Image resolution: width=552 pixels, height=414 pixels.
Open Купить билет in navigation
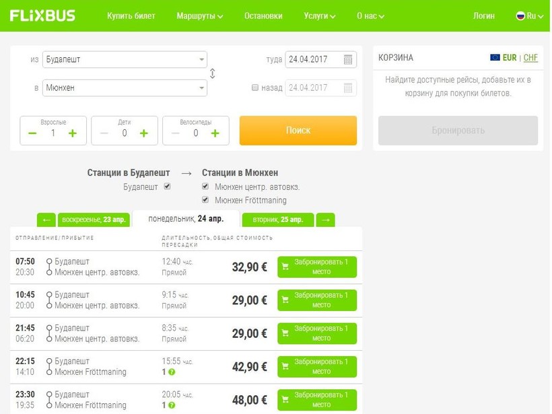tap(131, 16)
